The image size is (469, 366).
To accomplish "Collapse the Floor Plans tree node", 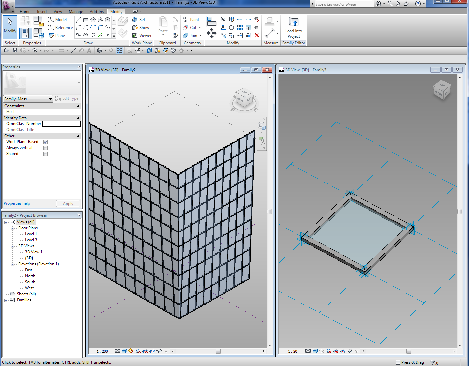I will 12,228.
